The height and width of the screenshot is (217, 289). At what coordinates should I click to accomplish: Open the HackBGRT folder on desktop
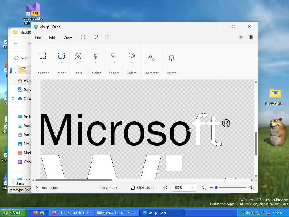(x=275, y=97)
